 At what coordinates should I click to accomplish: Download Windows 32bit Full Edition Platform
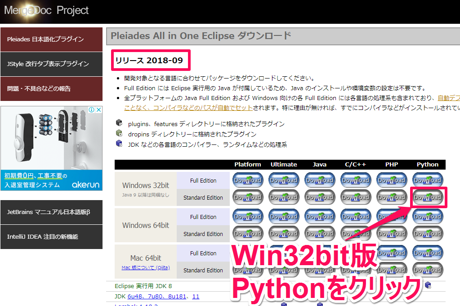pyautogui.click(x=247, y=180)
